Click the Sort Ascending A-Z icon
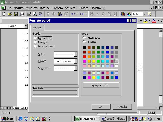This screenshot has height=122, width=163. [110, 14]
